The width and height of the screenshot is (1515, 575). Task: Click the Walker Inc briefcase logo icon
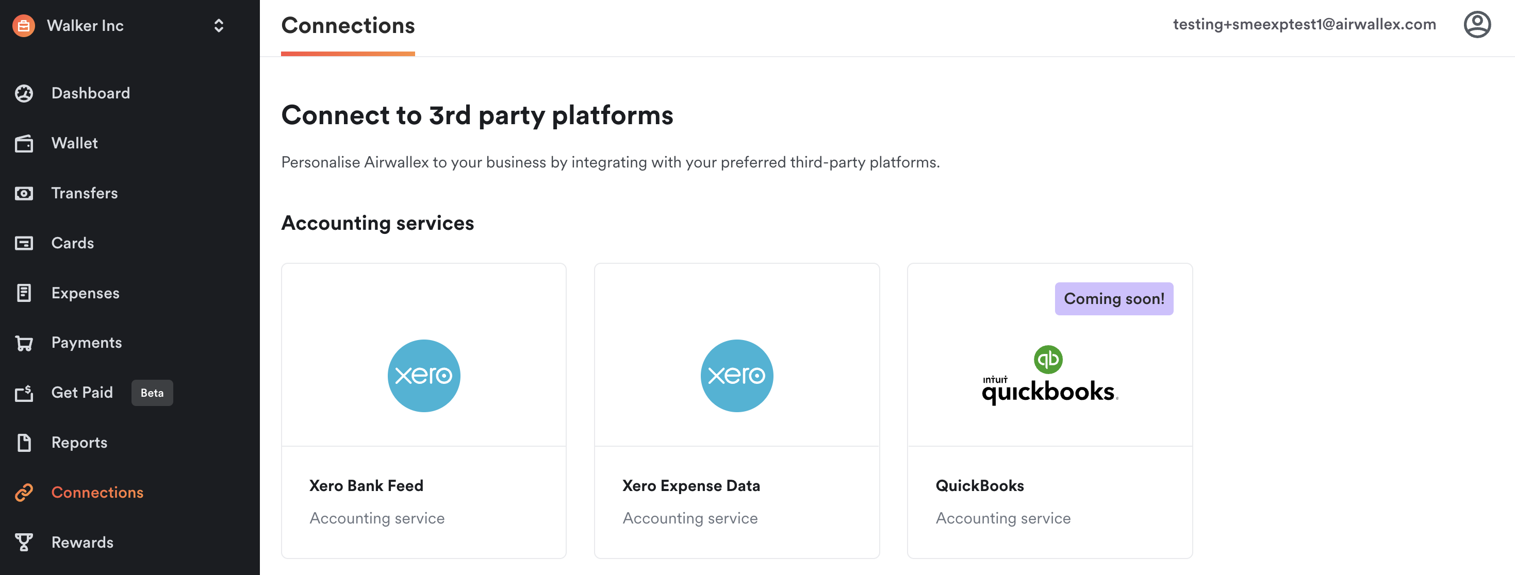(x=24, y=25)
